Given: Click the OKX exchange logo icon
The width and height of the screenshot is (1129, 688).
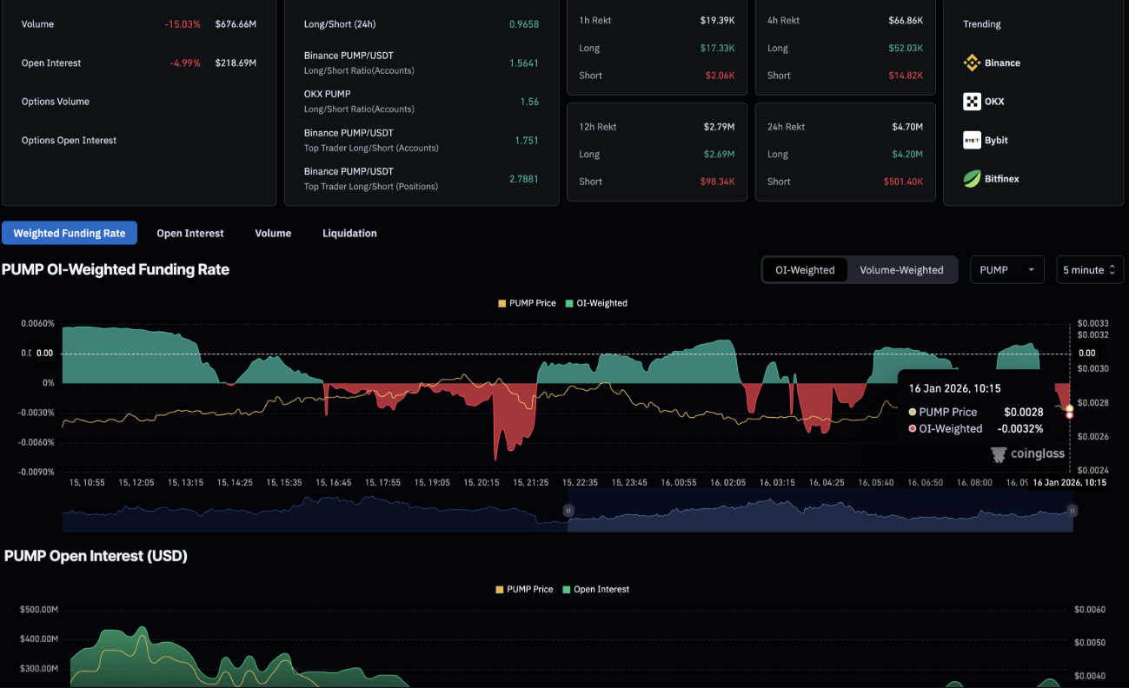Looking at the screenshot, I should click(x=972, y=102).
